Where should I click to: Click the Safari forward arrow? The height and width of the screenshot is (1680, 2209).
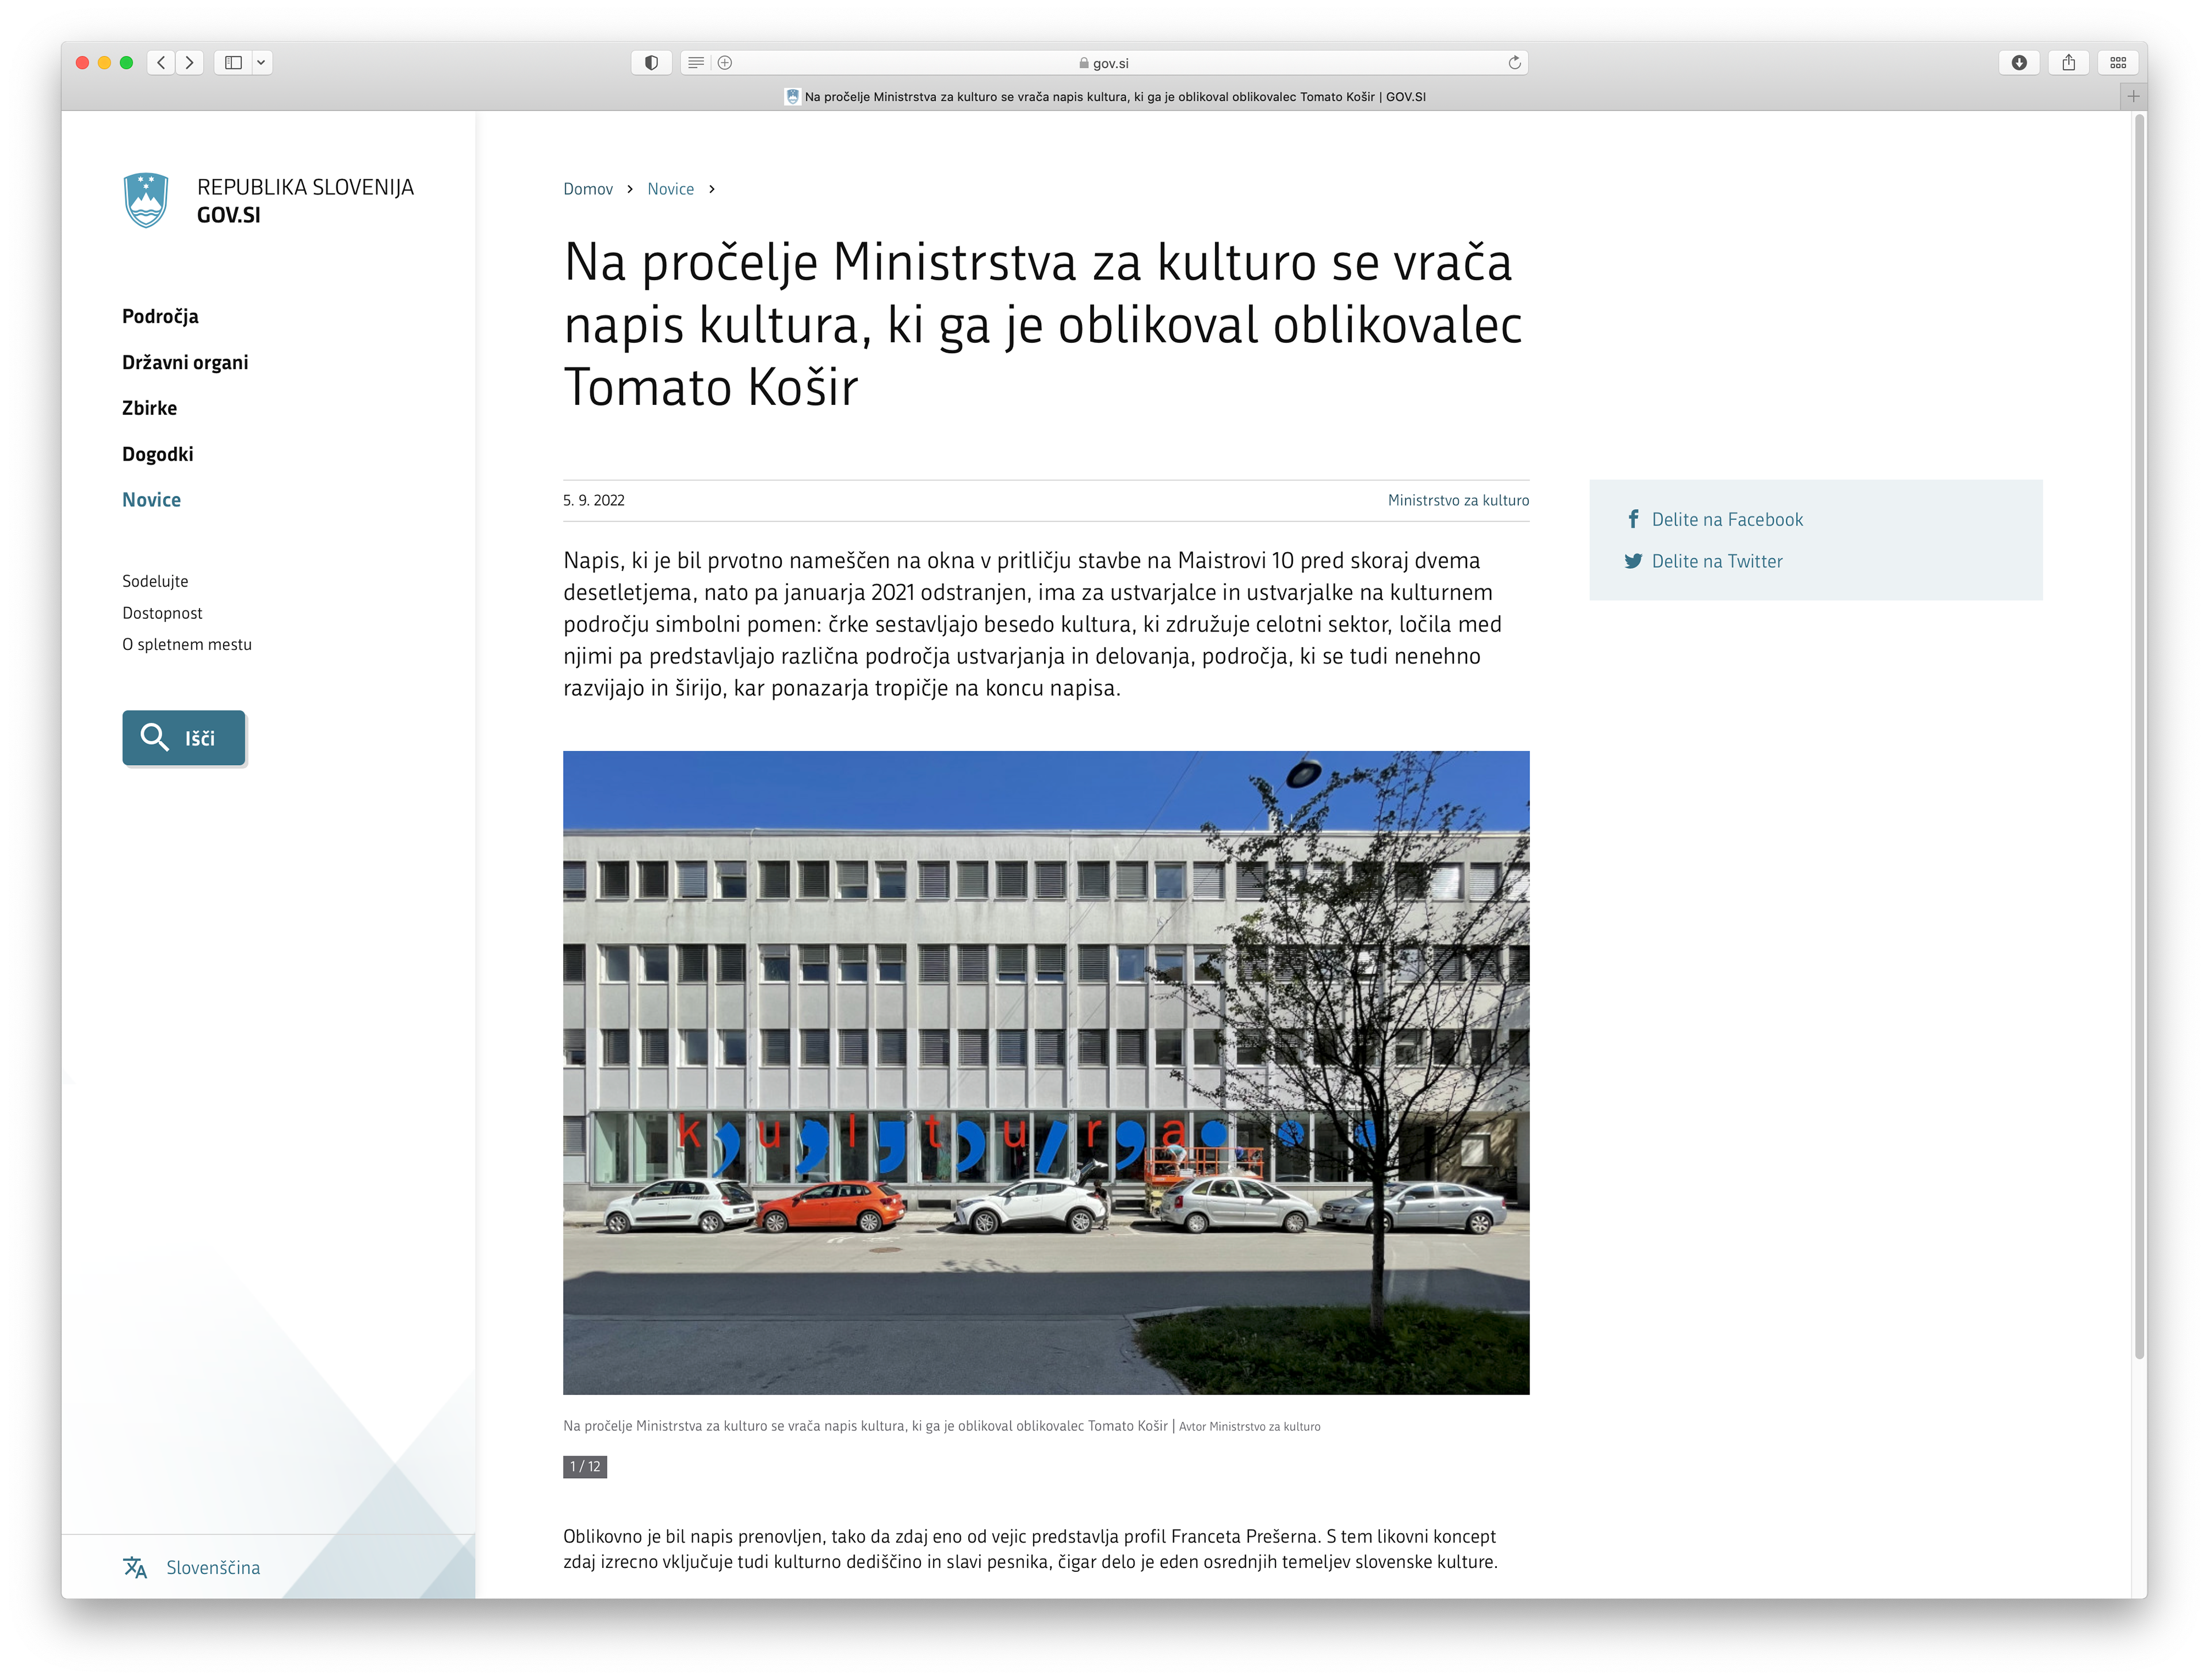point(190,63)
